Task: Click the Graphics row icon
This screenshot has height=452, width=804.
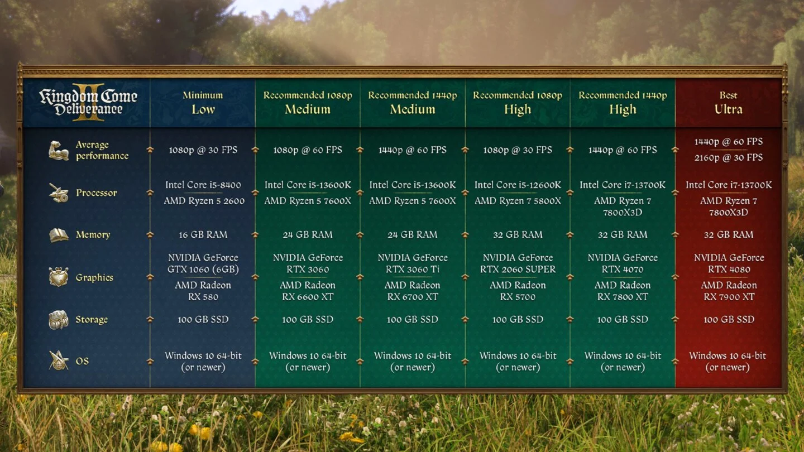Action: click(59, 277)
